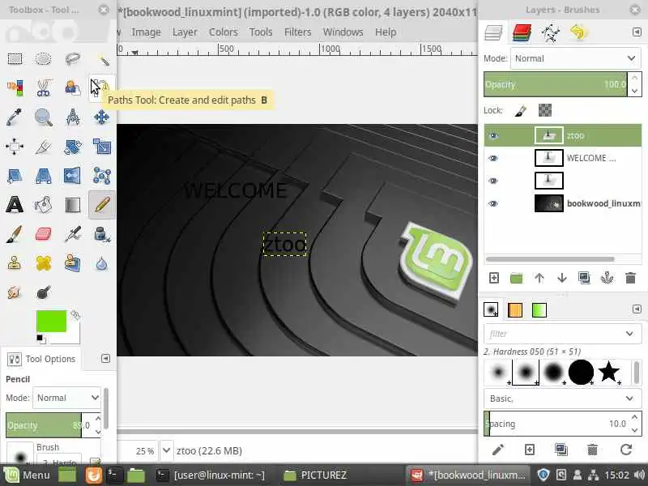Select the Heal bandage tool
Viewport: 648px width, 486px height.
coord(44,263)
